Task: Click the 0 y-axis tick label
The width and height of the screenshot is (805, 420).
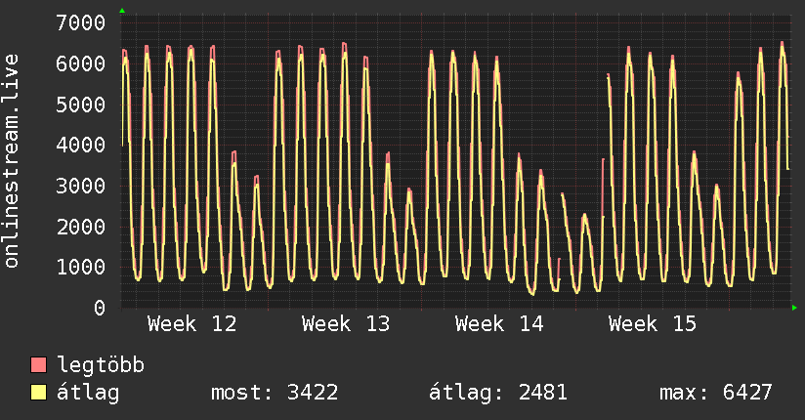Action: [100, 308]
